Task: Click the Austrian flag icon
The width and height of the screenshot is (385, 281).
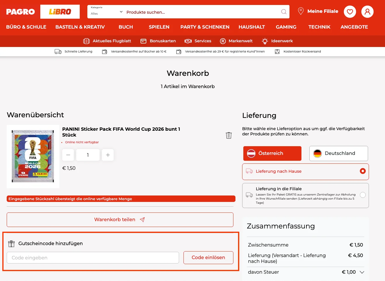Action: coord(251,153)
